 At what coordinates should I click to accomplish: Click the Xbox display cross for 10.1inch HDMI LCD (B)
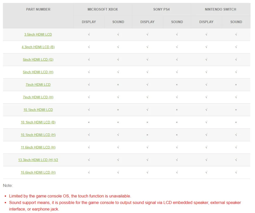[x=89, y=122]
